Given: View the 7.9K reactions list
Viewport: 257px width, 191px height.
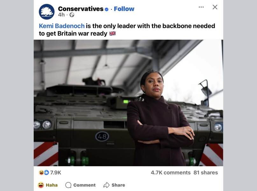Looking at the screenshot, I should (56, 173).
